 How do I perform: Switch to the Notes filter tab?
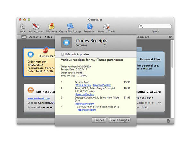point(48,37)
